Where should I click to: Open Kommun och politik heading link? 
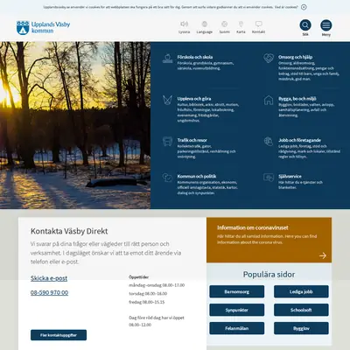[197, 177]
